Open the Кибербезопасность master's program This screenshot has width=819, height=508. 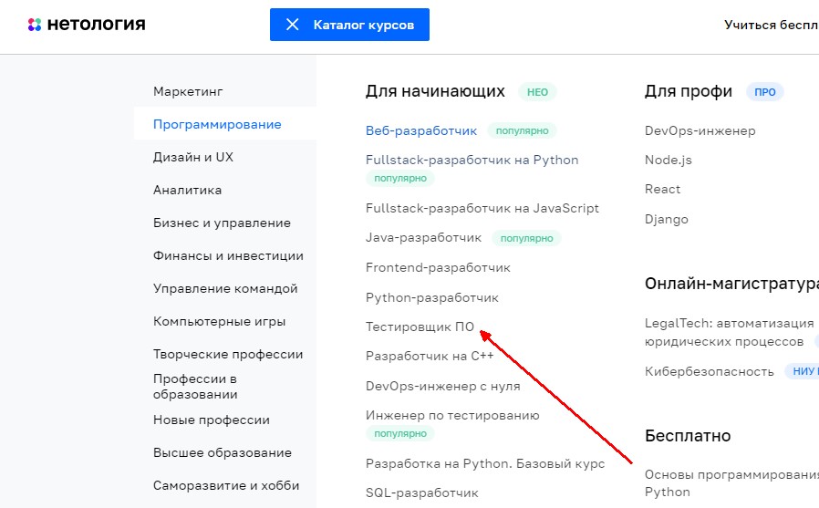[x=710, y=371]
